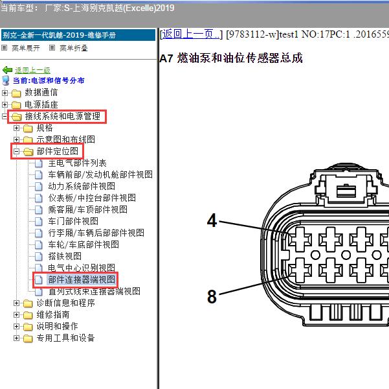This screenshot has width=389, height=389.
Task: Open 车辆前部/发动机舱部件视图
Action: click(100, 175)
